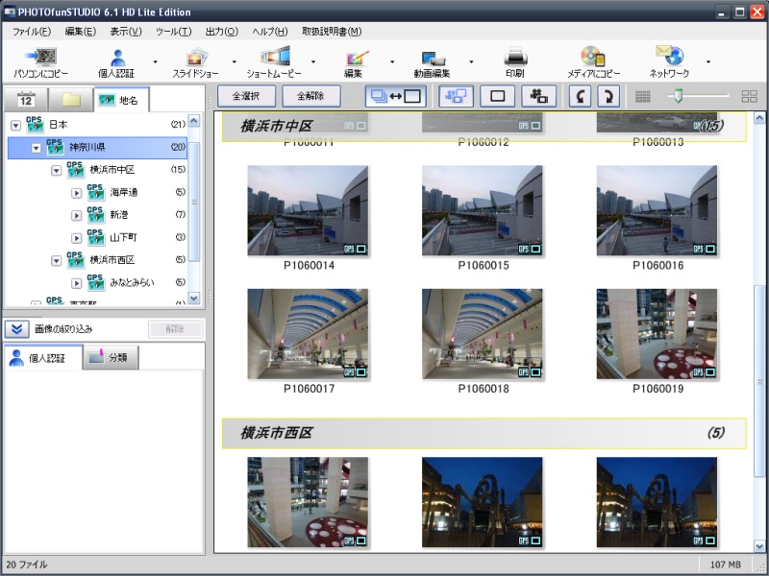Open the スライドショー slideshow tool
Viewport: 769px width, 576px height.
[196, 59]
